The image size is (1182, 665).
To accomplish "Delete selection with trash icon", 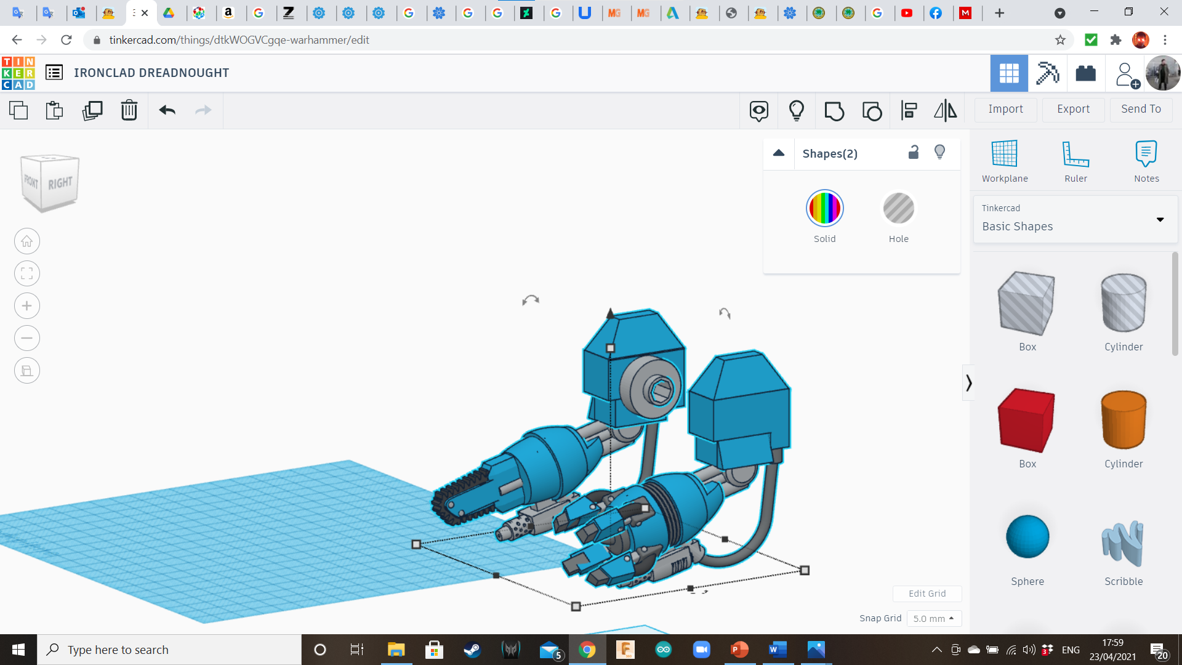I will [129, 111].
